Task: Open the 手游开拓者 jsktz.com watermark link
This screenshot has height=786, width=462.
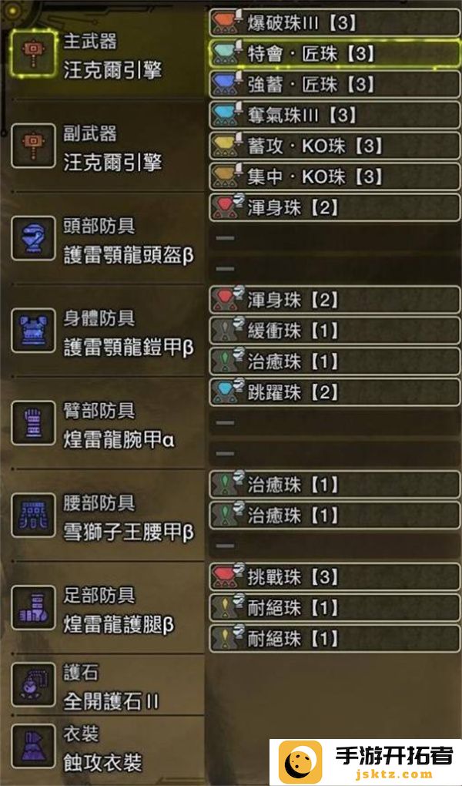Action: pyautogui.click(x=366, y=762)
